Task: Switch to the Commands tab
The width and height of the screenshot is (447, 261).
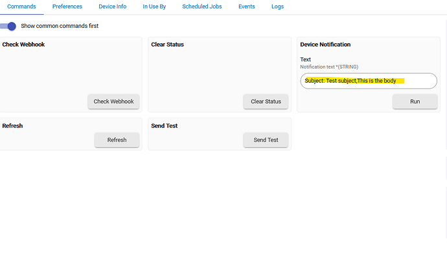Action: (21, 6)
